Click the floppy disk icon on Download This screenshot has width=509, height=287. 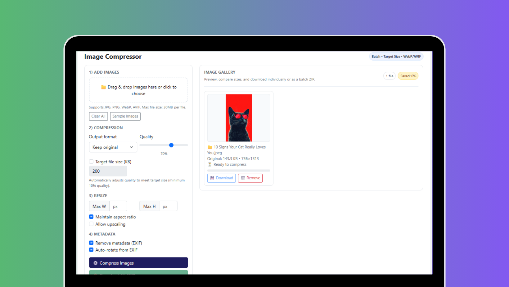tap(212, 178)
